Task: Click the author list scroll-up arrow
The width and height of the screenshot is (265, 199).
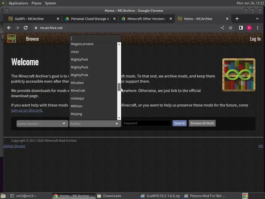Action: (x=119, y=44)
